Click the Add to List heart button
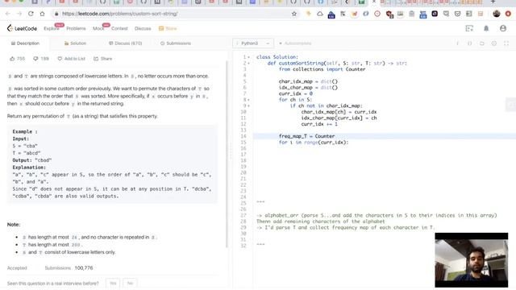 72,59
